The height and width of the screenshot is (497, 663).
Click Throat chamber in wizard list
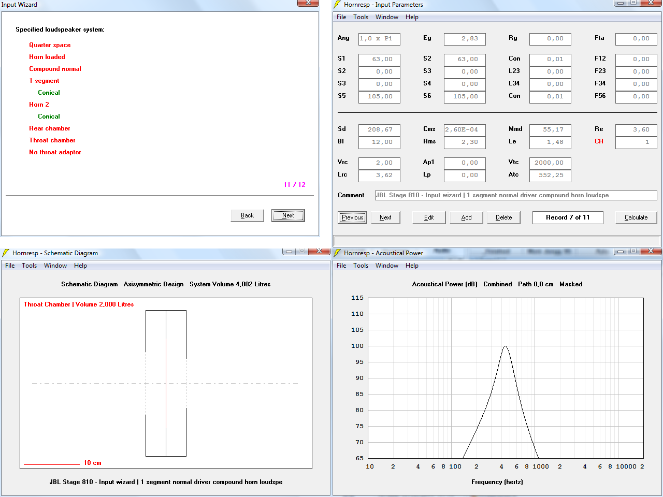52,140
